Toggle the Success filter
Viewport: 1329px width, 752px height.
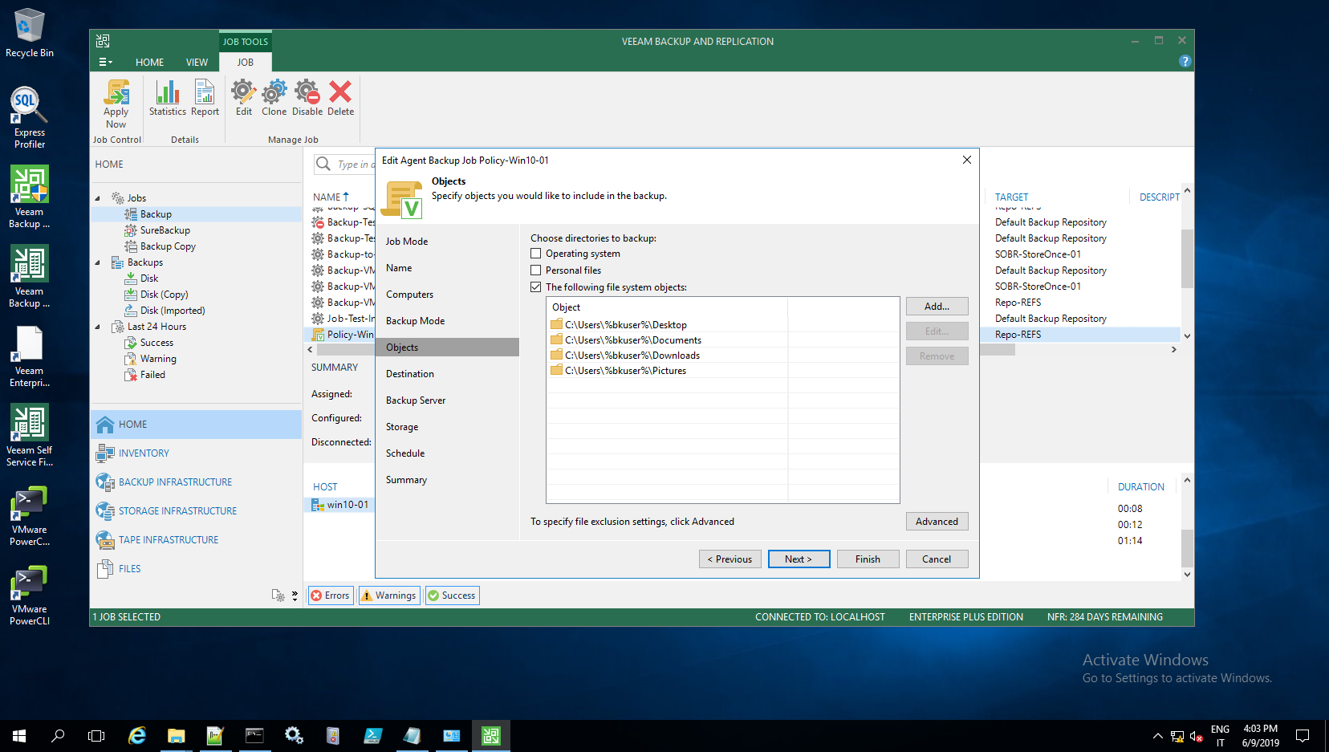pos(452,596)
